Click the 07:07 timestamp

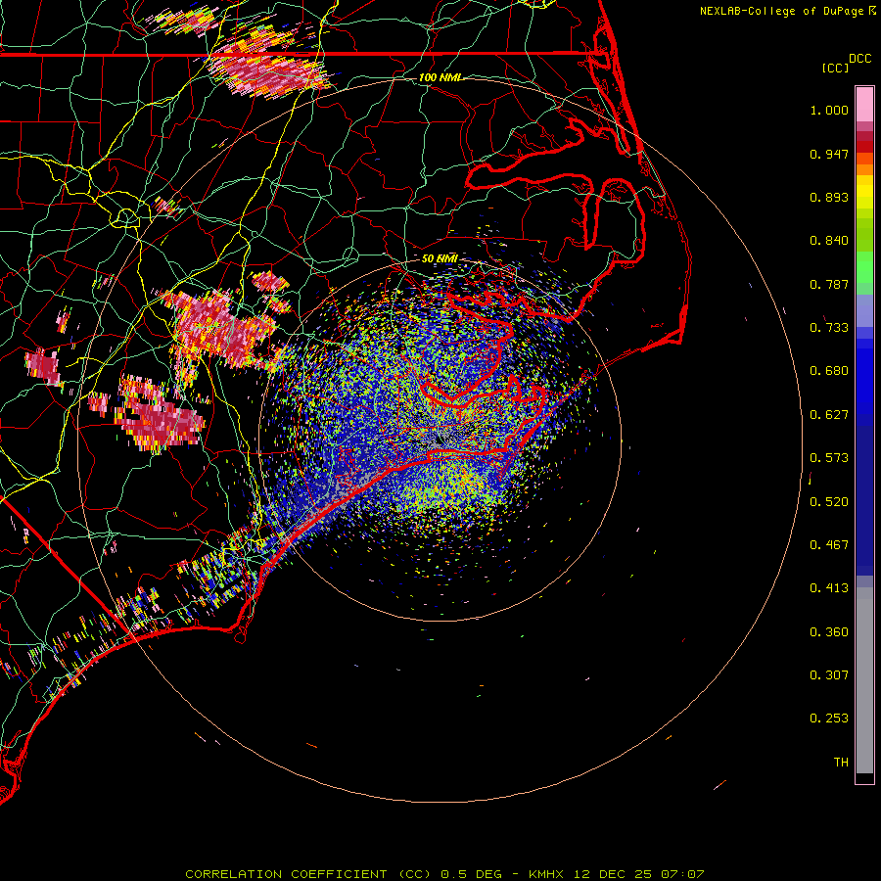tap(682, 874)
